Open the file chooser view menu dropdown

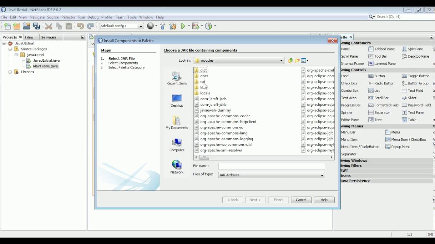(x=305, y=60)
